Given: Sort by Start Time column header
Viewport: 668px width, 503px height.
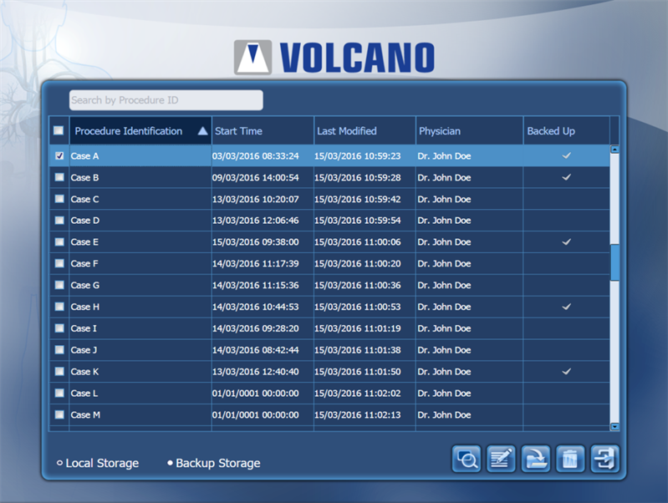Looking at the screenshot, I should [263, 130].
